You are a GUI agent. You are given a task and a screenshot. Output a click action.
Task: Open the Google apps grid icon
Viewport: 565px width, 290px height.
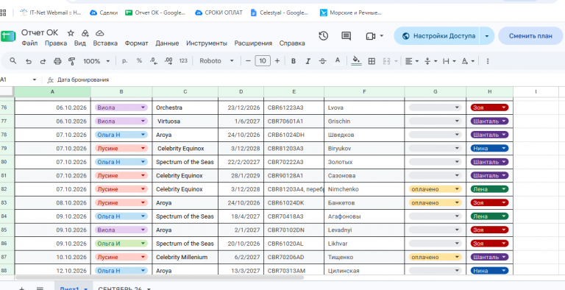(3, 13)
